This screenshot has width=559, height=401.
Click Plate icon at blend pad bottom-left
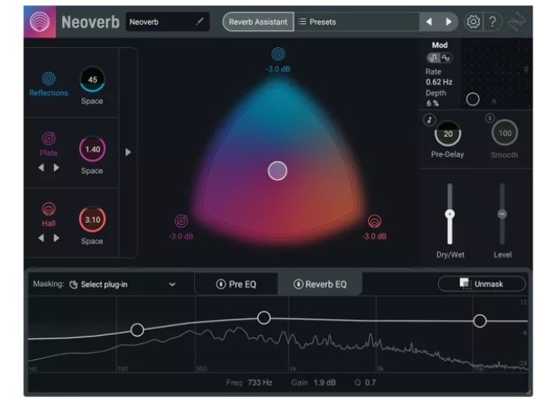coord(181,221)
